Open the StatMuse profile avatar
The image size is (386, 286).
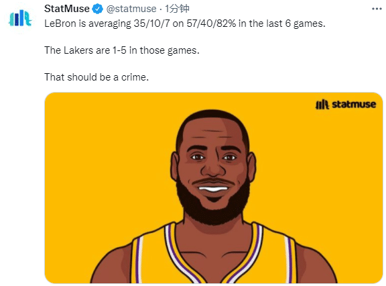click(x=20, y=18)
